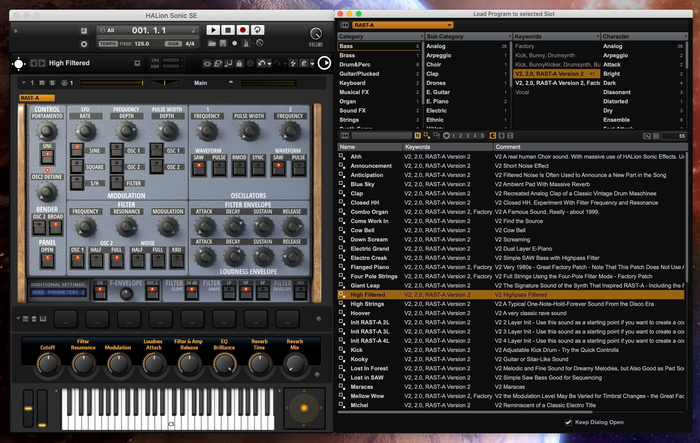Click the column setup icon

656,136
